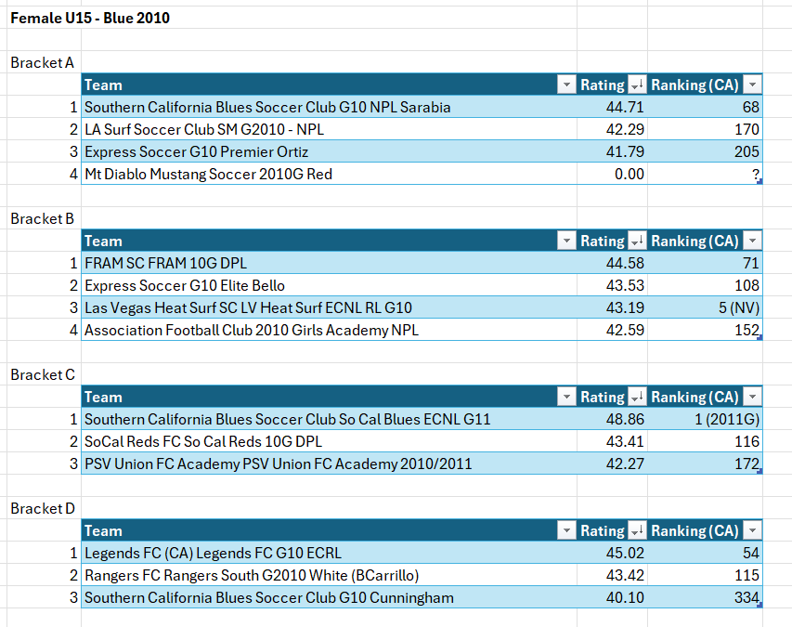Expand Team filter dropdown in Bracket C header
This screenshot has height=627, width=792.
pyautogui.click(x=565, y=397)
